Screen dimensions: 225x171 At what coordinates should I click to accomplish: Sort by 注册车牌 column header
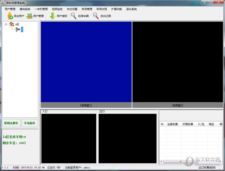[x=174, y=124]
